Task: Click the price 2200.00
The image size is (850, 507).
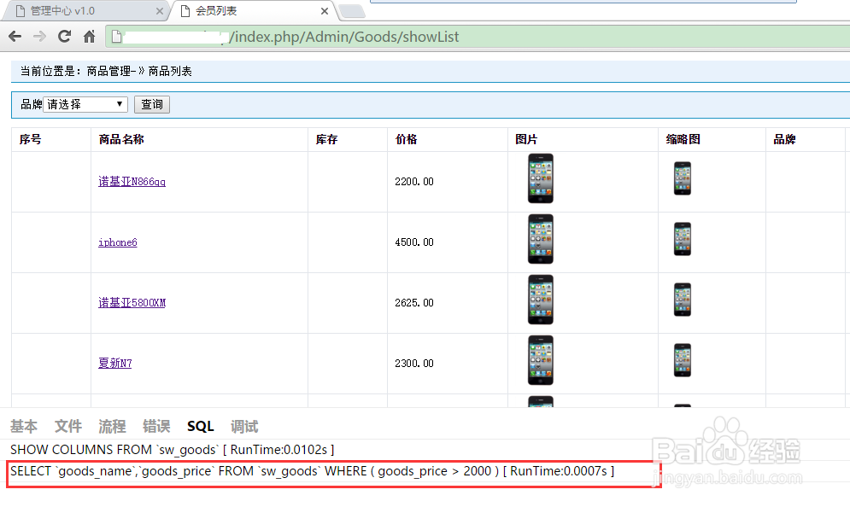Action: tap(414, 182)
